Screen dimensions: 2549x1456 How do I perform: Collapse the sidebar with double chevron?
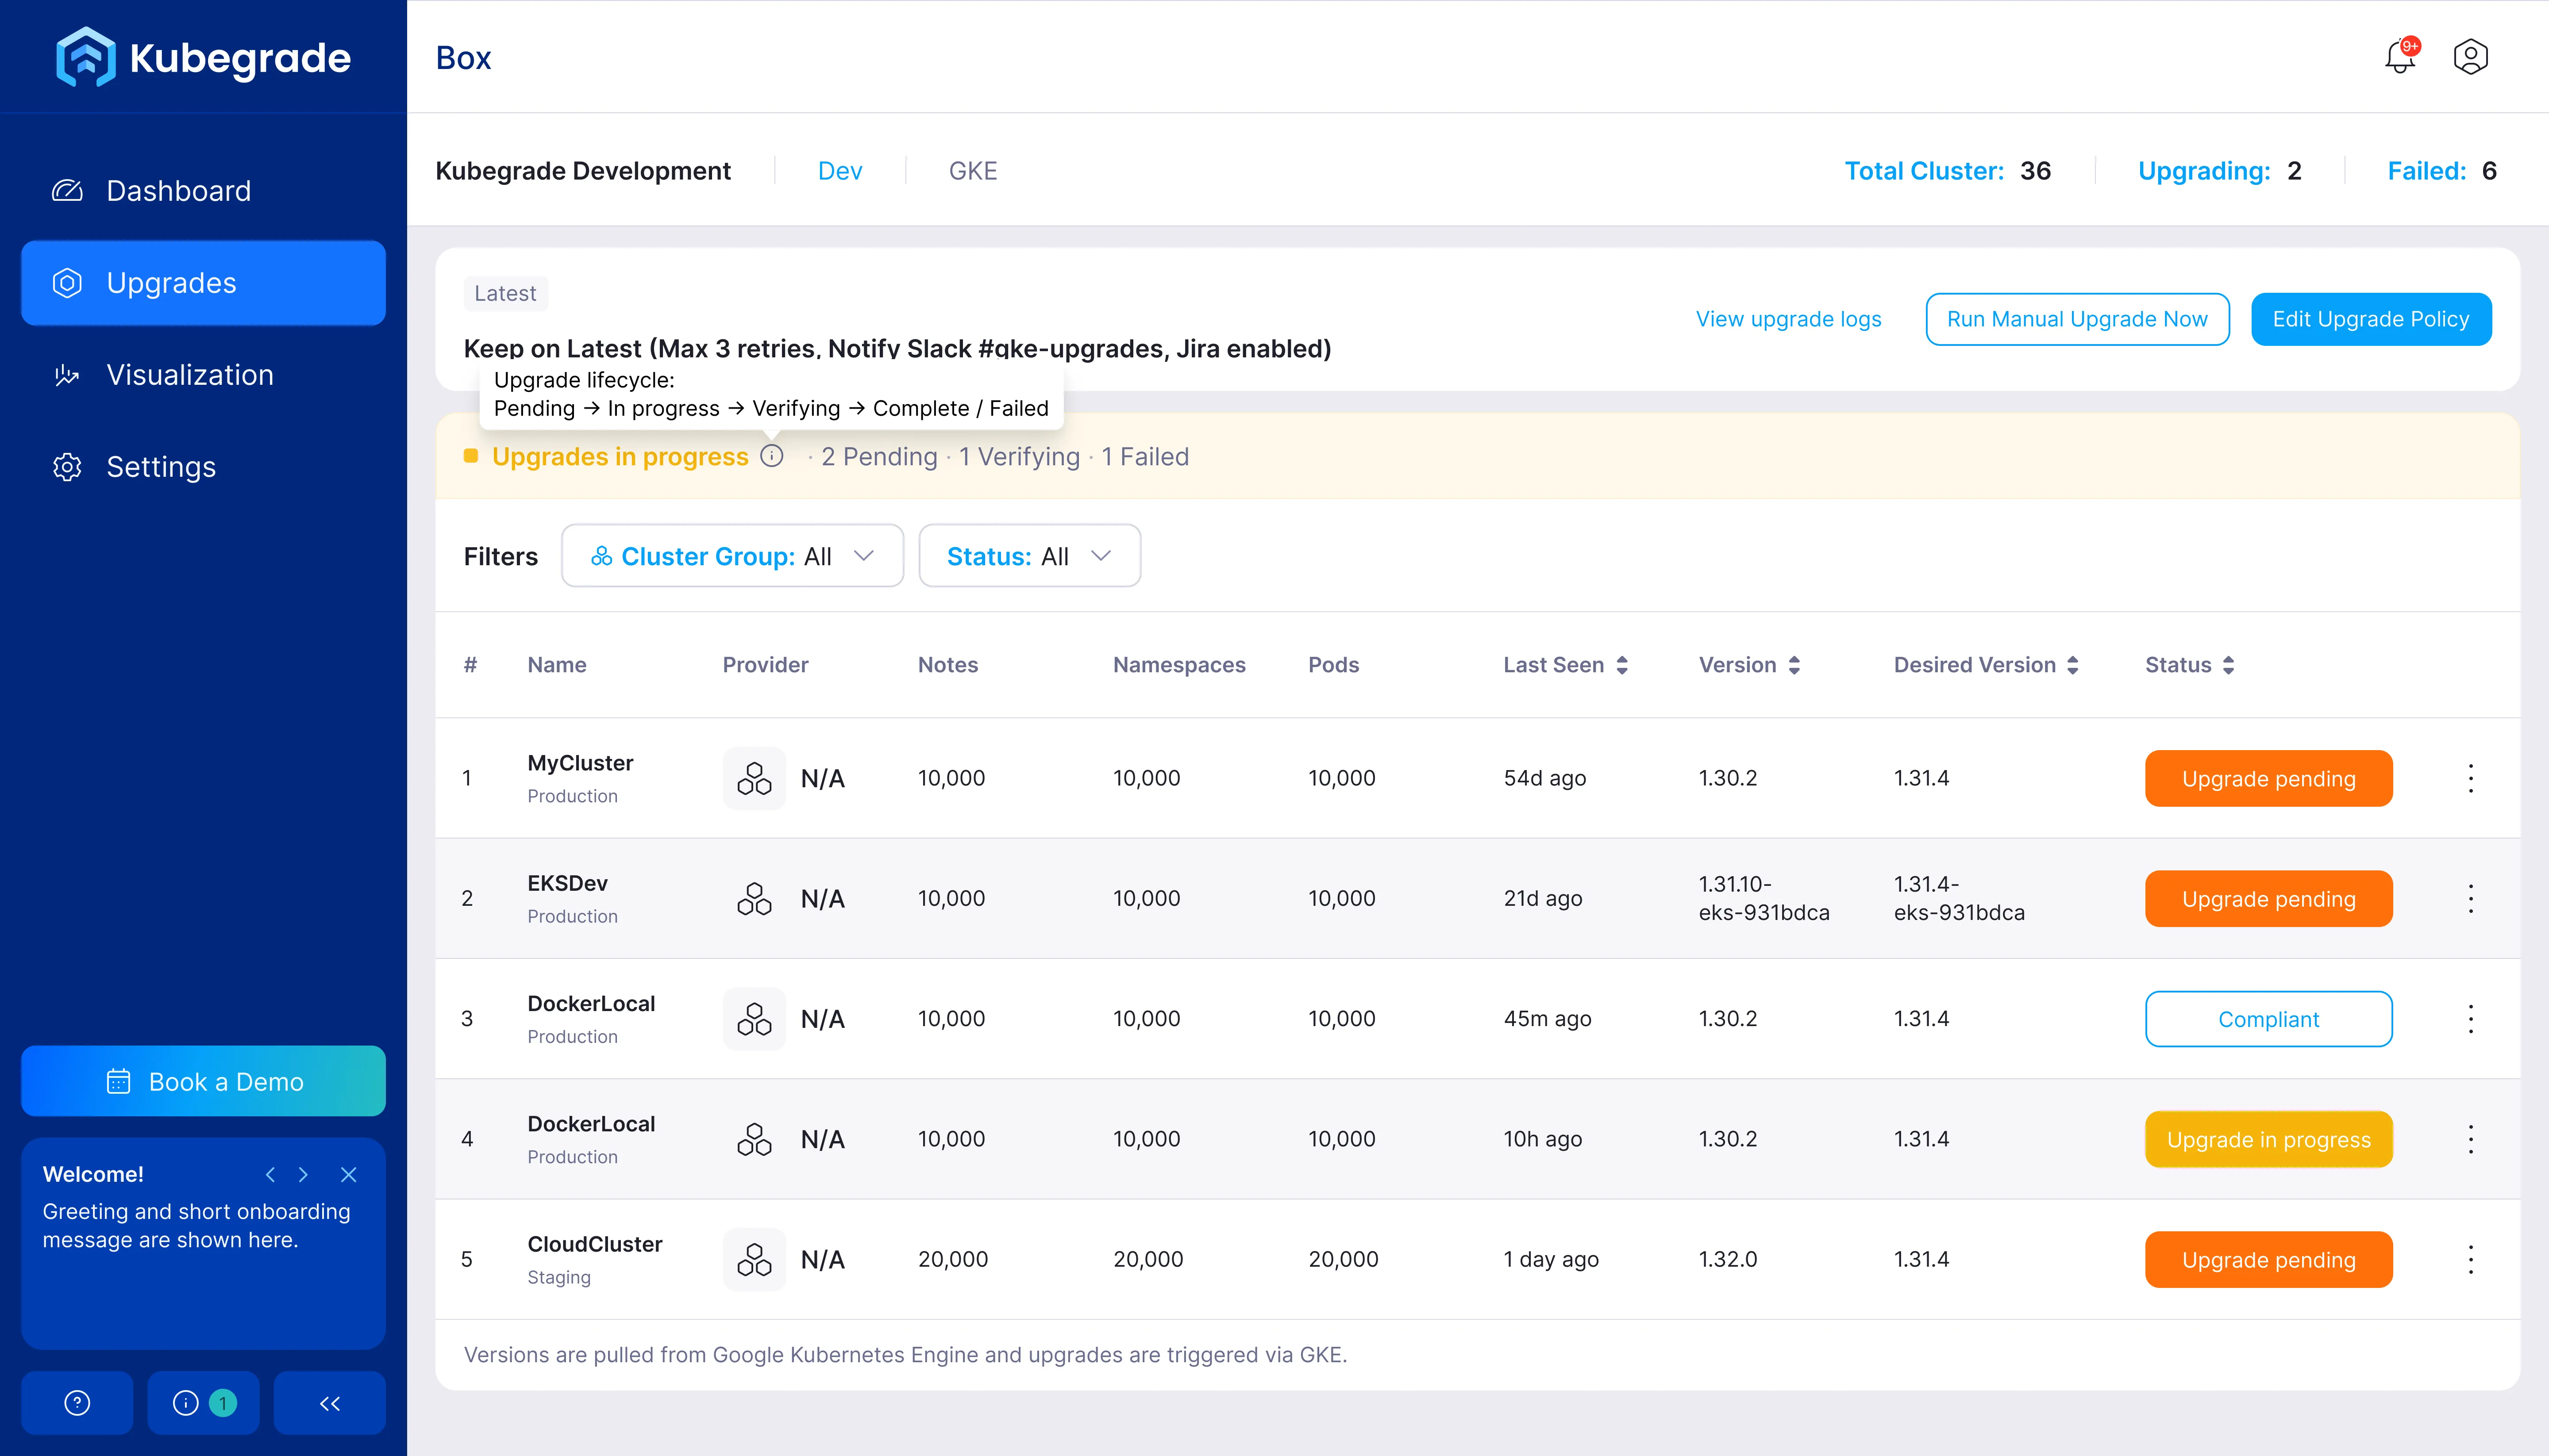[329, 1403]
